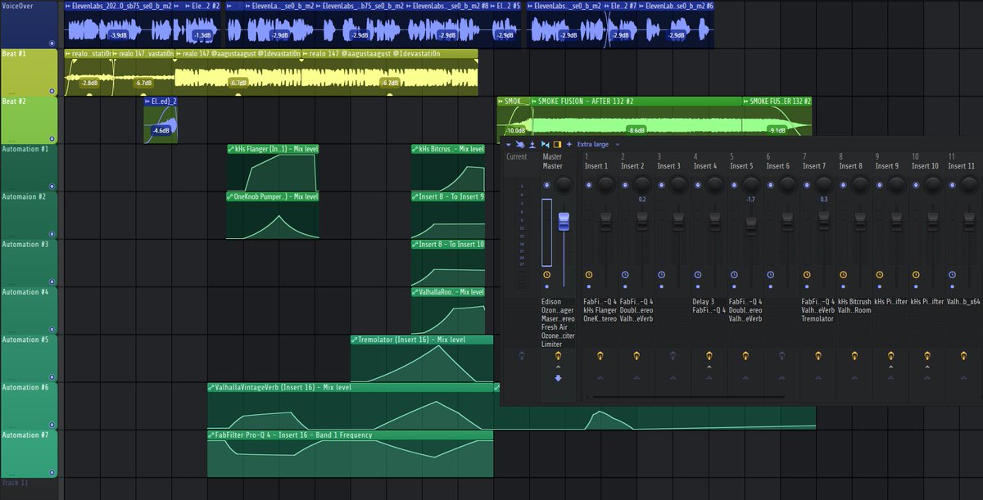Select the Insert 6 mixer channel label
Viewport: 983px width, 500px height.
tap(777, 166)
